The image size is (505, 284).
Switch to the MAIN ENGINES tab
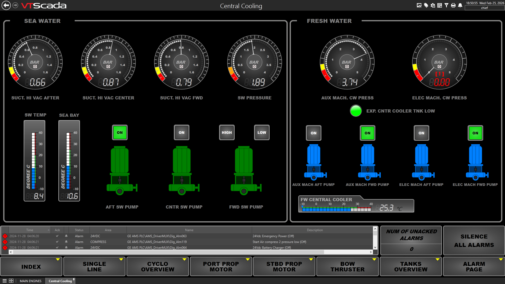[31, 281]
